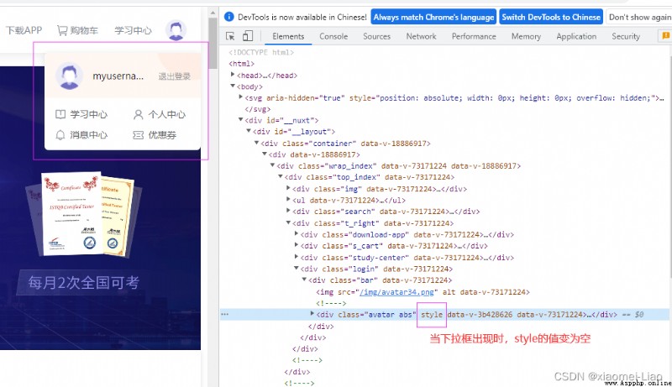The width and height of the screenshot is (672, 387).
Task: Open the Security tab
Action: click(x=626, y=36)
